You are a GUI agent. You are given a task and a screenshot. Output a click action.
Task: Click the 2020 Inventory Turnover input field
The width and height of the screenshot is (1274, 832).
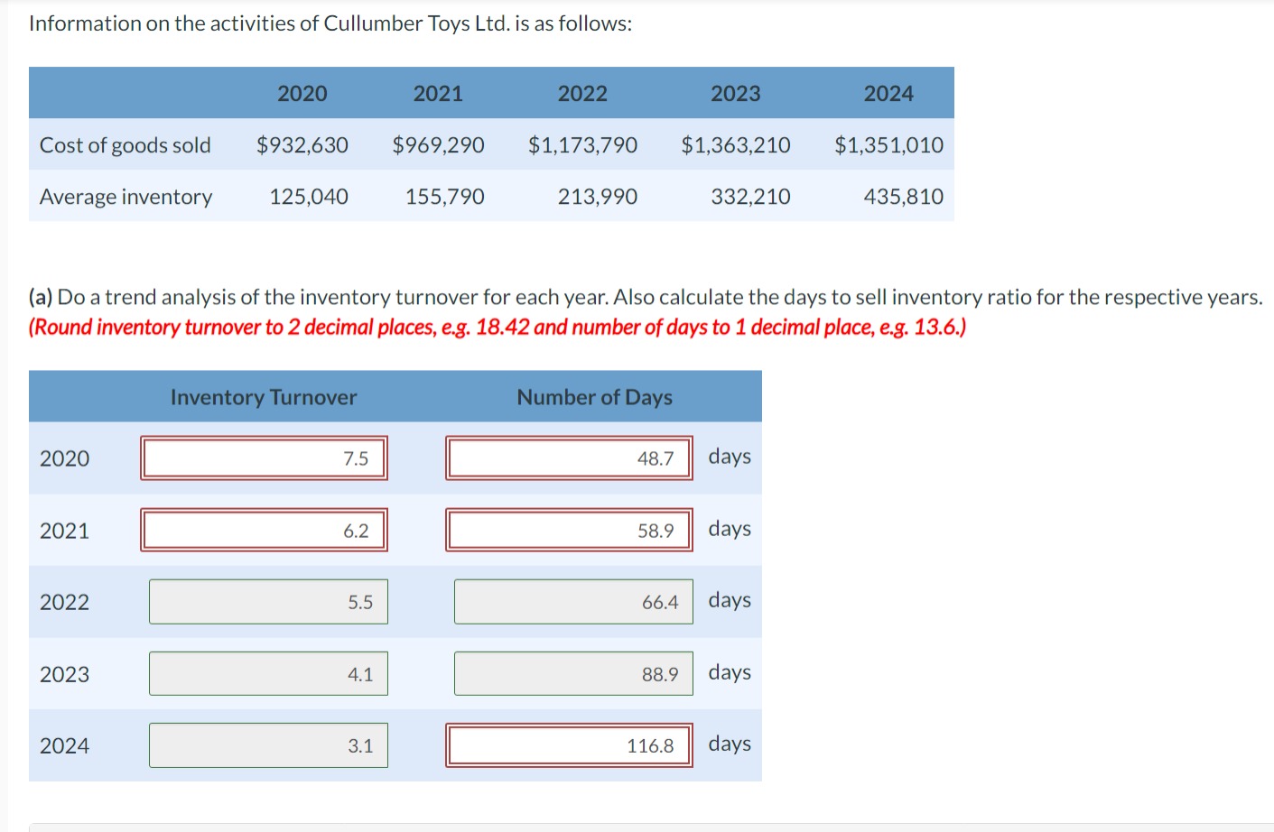264,458
